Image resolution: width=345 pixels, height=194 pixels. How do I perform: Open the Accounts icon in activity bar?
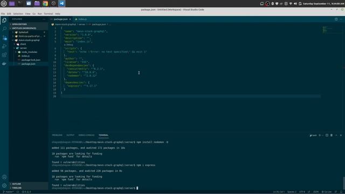[4, 177]
